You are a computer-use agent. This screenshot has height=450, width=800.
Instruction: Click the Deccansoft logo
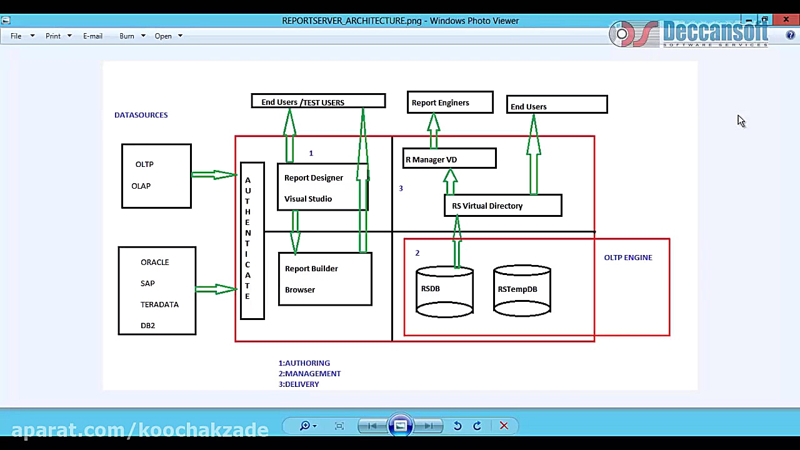point(687,32)
